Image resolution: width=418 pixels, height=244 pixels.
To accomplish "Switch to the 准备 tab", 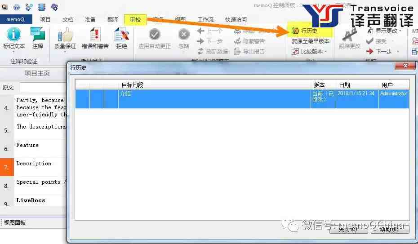I will (90, 19).
